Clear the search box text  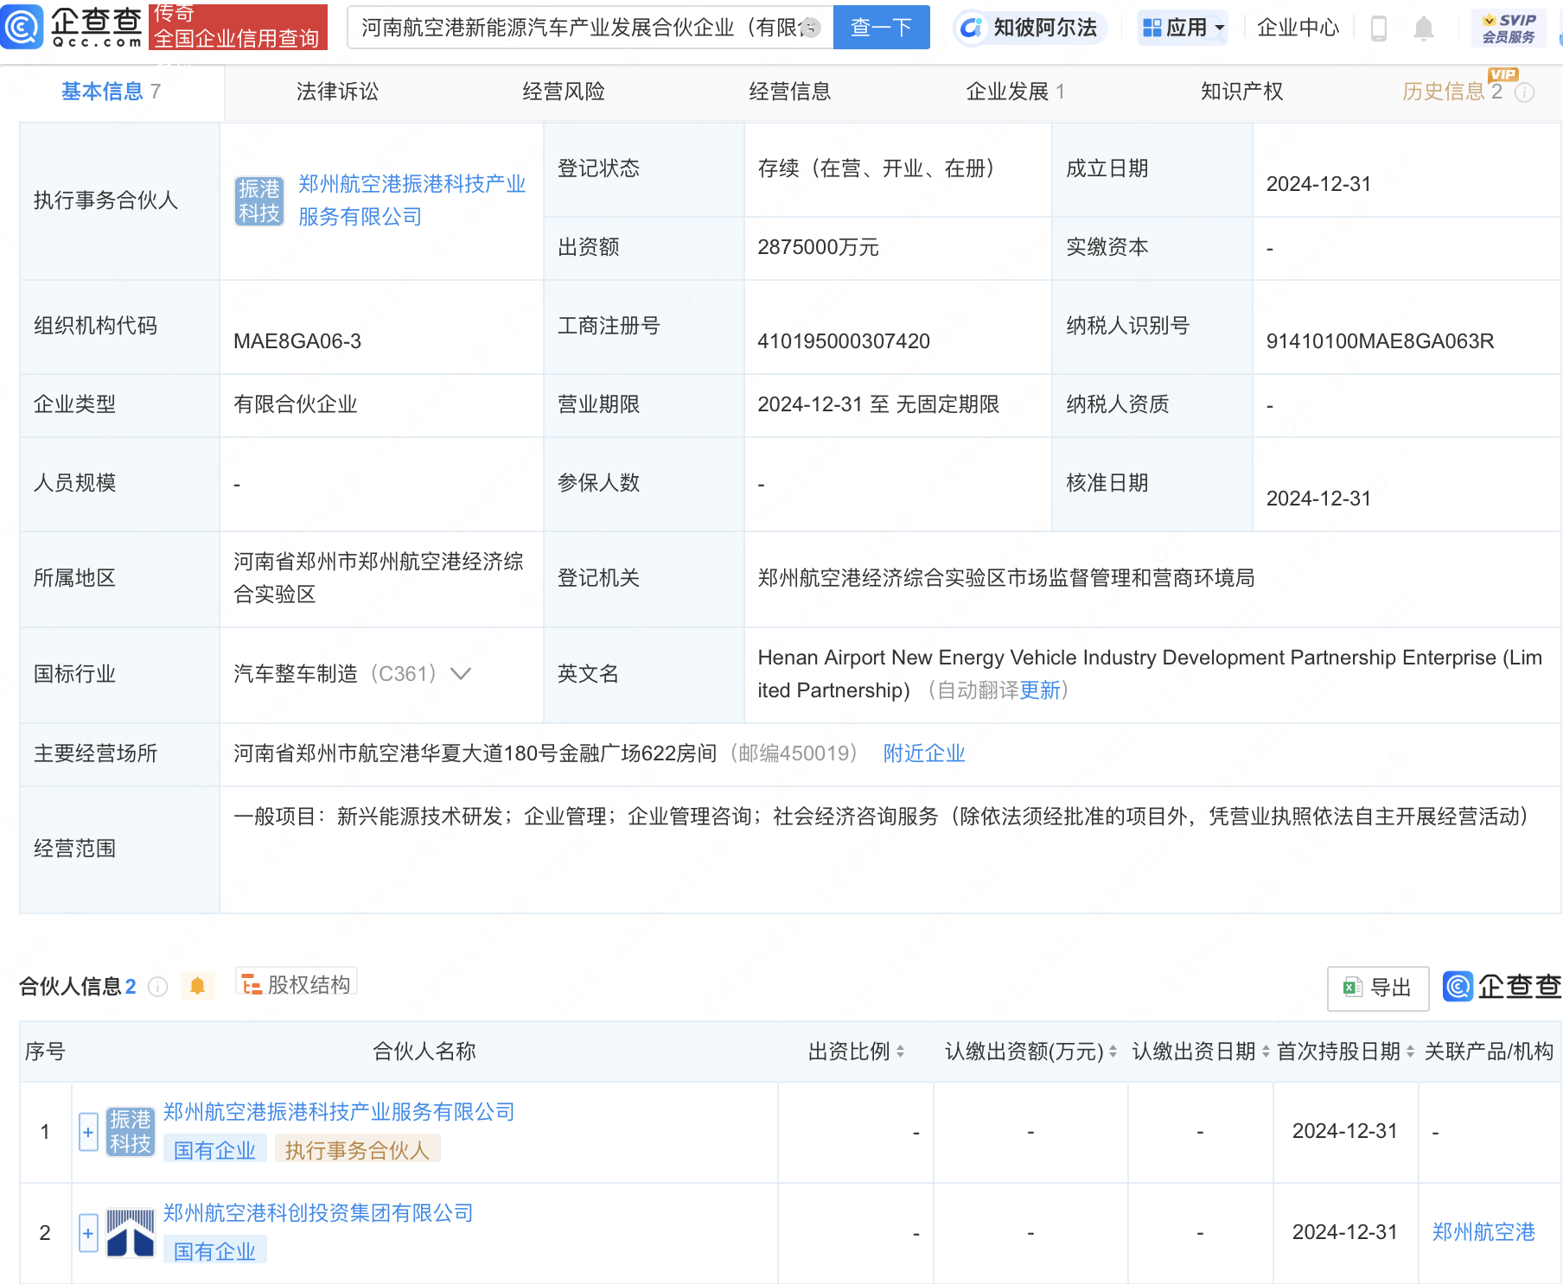[x=810, y=28]
